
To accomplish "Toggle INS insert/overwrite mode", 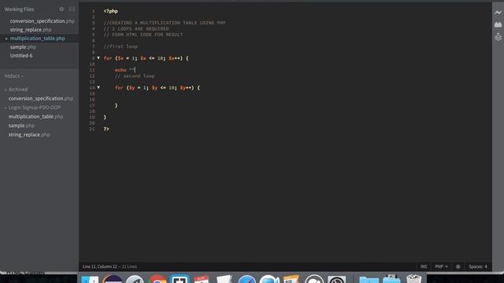I will 424,266.
